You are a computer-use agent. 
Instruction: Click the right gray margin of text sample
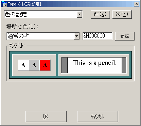[124, 65]
